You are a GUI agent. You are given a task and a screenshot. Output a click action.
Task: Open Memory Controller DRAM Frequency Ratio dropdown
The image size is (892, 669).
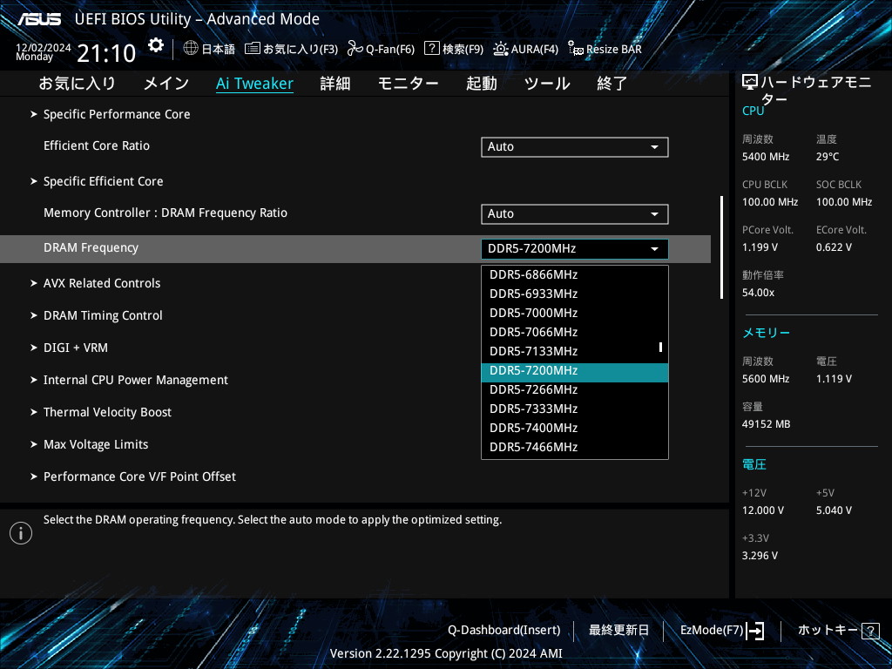[575, 214]
